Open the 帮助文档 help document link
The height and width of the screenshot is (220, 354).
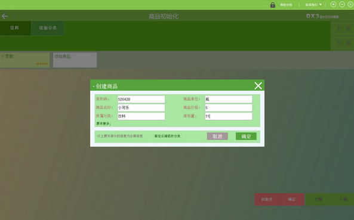[x=286, y=5]
